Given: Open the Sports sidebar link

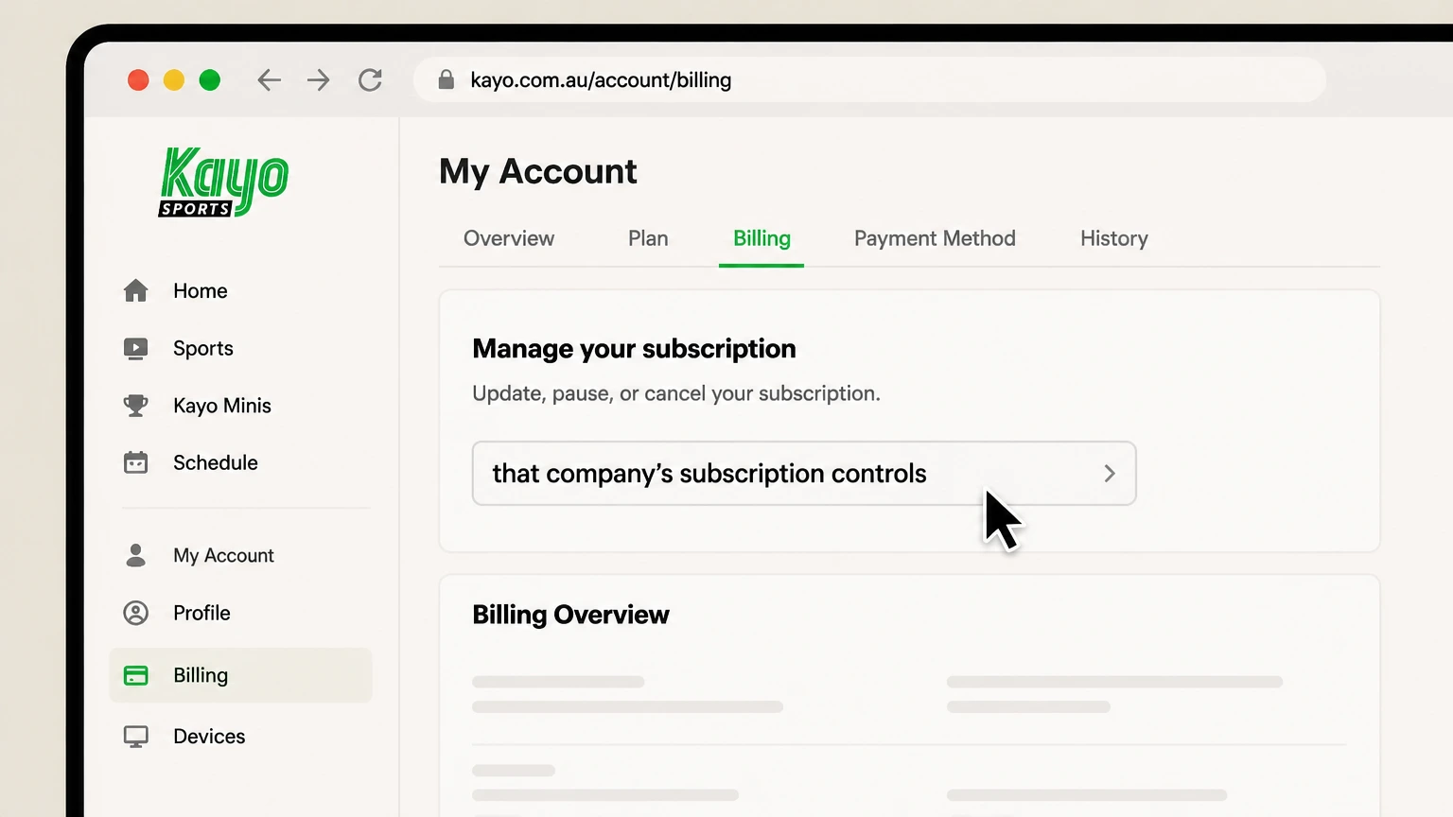Looking at the screenshot, I should 203,349.
